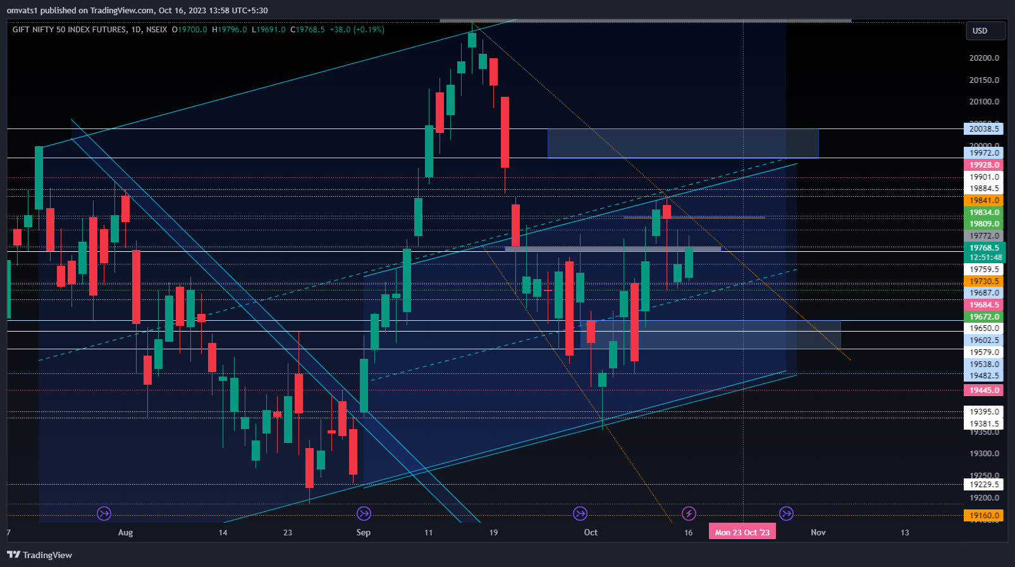The width and height of the screenshot is (1015, 567).
Task: Click the TradingView logo at bottom left
Action: (39, 555)
